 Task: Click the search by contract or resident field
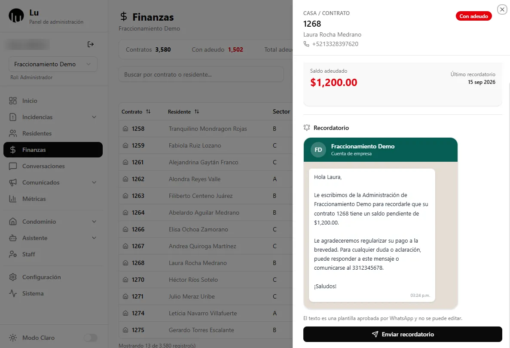click(x=201, y=74)
